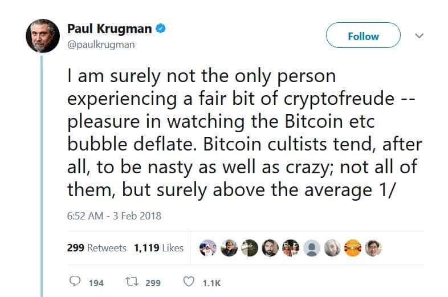The image size is (448, 297).
Task: Click the @paulkrugman handle
Action: [101, 44]
